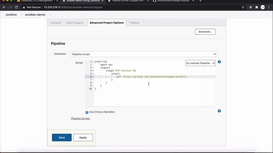
Task: Click the shield extension icon in toolbar
Action: [x=250, y=7]
